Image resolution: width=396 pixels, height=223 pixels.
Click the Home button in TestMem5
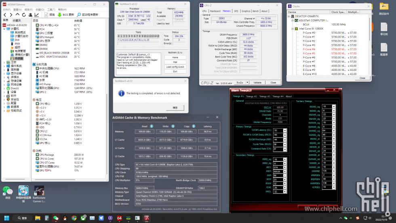coord(175,57)
